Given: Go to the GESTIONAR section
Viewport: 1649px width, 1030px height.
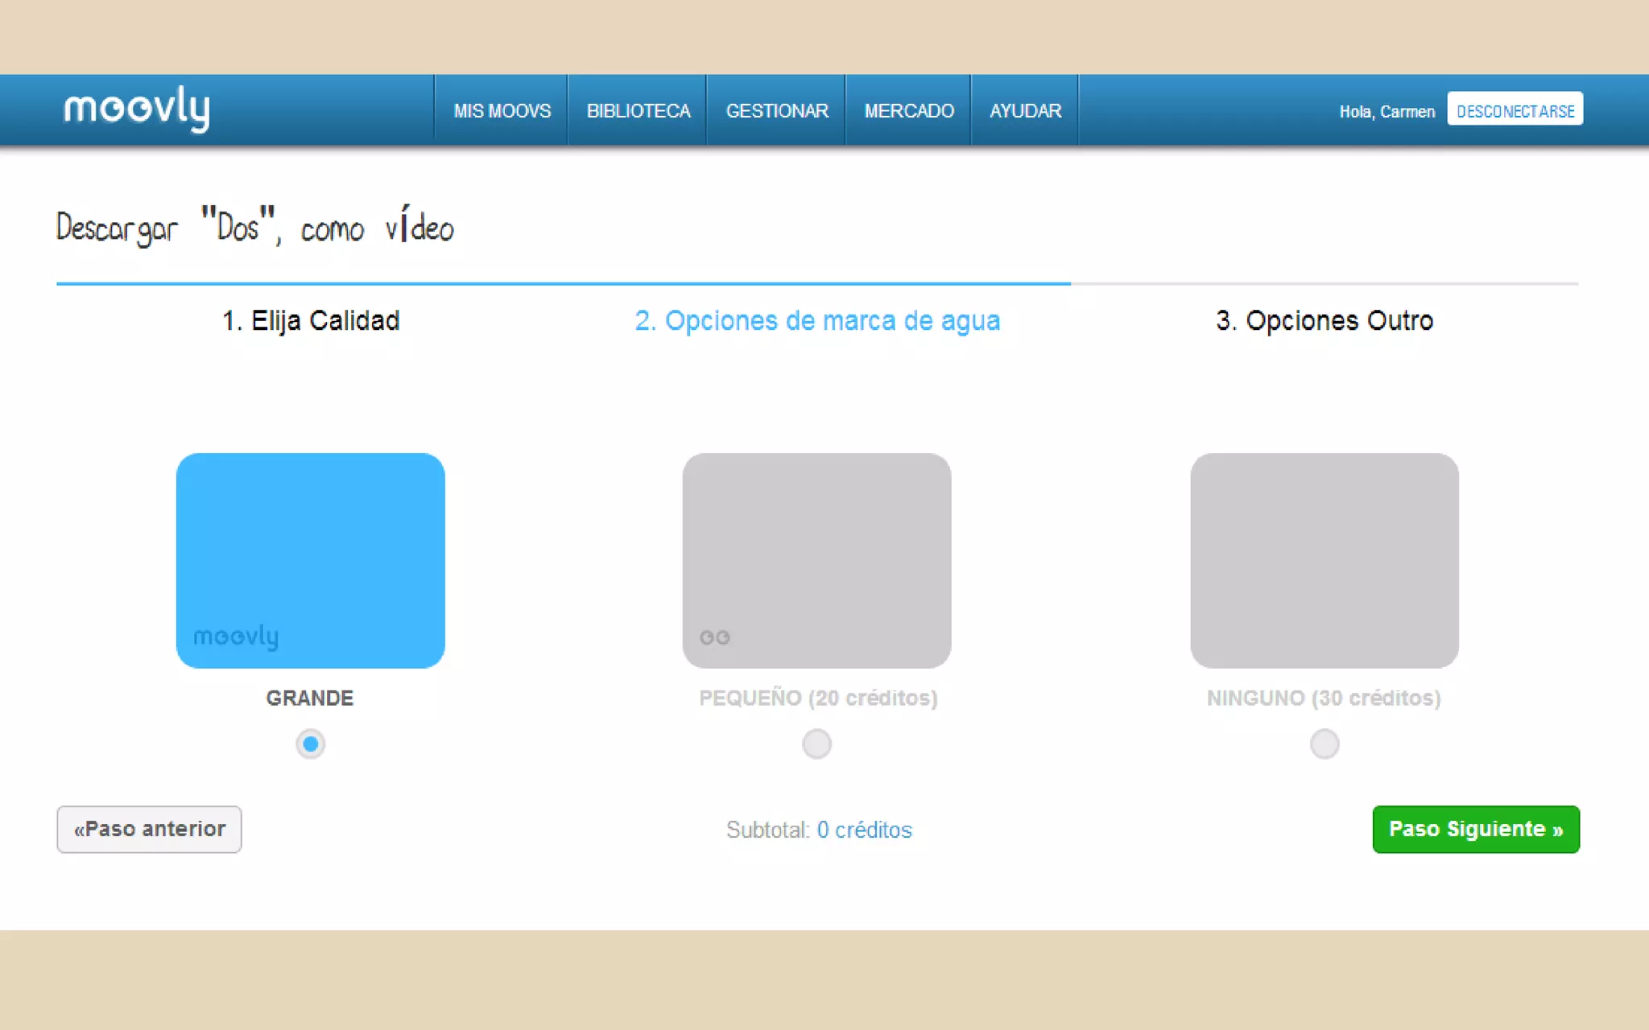Looking at the screenshot, I should point(776,111).
